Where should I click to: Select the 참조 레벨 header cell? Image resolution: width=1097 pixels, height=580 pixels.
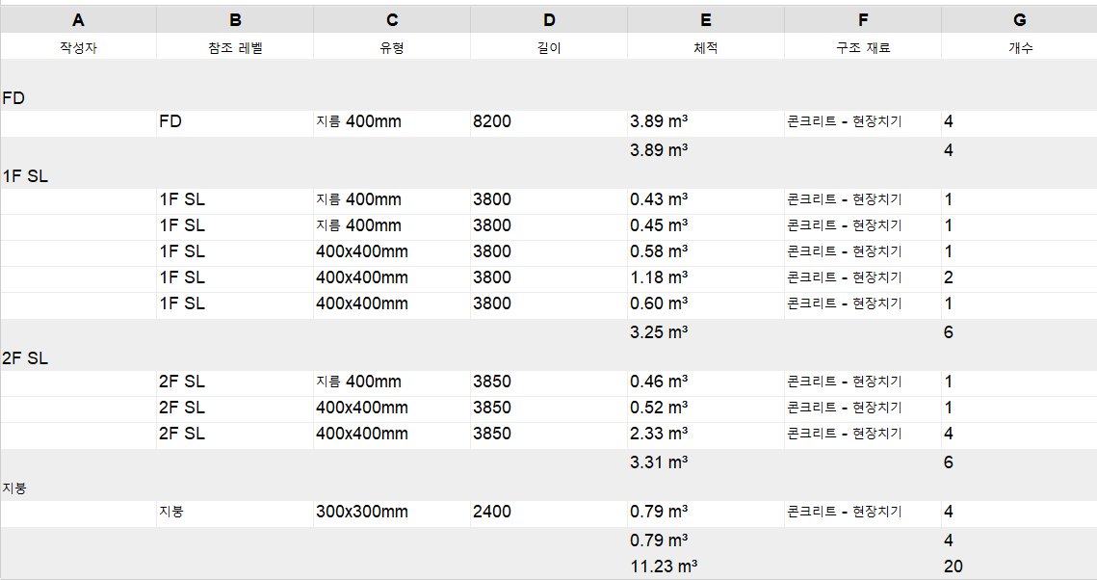[235, 47]
